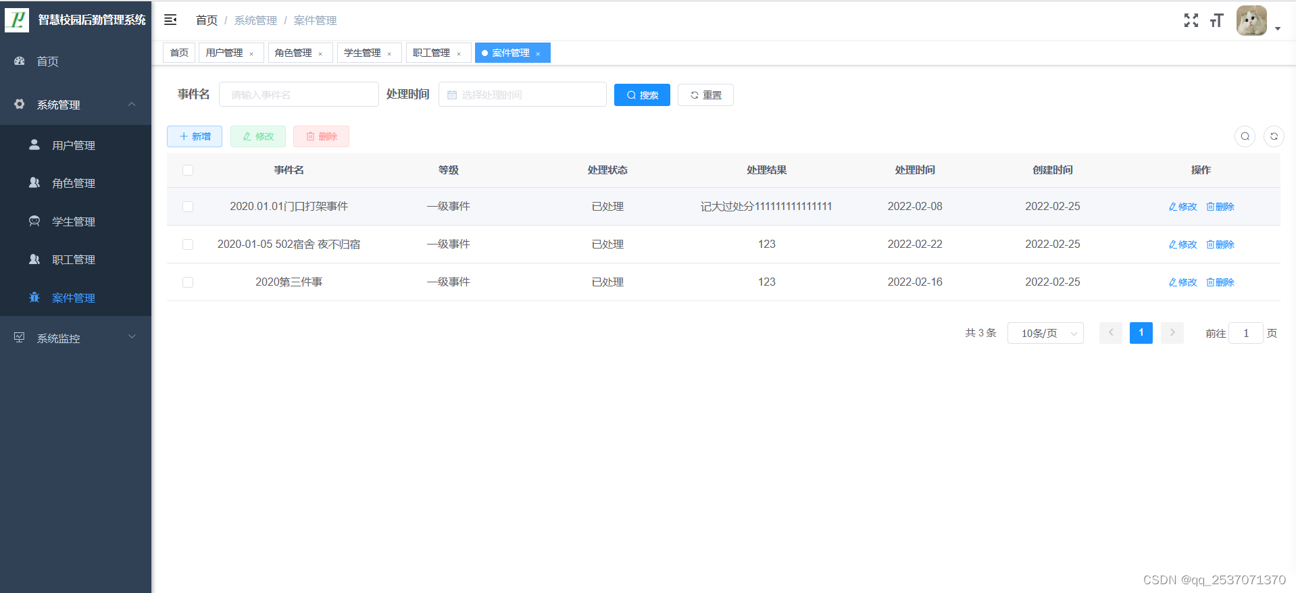Open the 10条/页 page size dropdown
The image size is (1296, 593).
coord(1045,333)
